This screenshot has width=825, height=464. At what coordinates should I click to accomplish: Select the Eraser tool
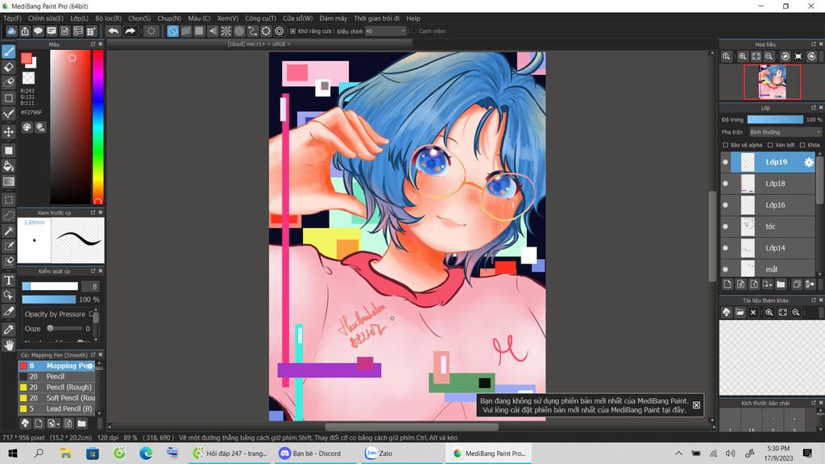8,67
